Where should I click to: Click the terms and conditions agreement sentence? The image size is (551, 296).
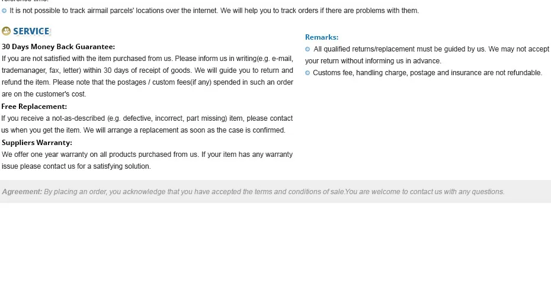point(194,192)
